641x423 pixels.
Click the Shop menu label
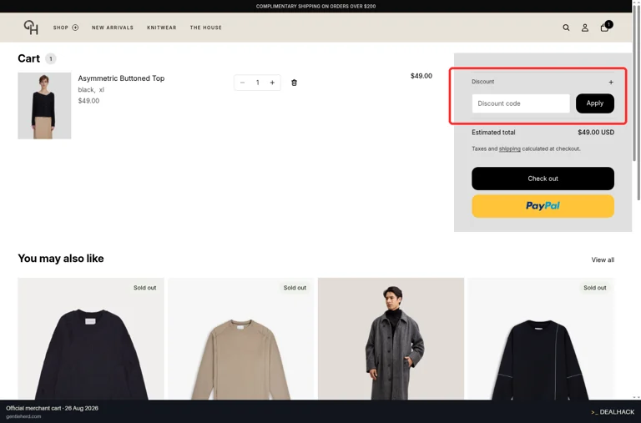tap(60, 28)
